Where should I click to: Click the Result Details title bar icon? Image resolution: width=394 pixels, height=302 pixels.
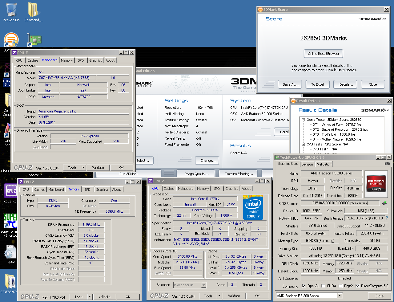(x=293, y=101)
